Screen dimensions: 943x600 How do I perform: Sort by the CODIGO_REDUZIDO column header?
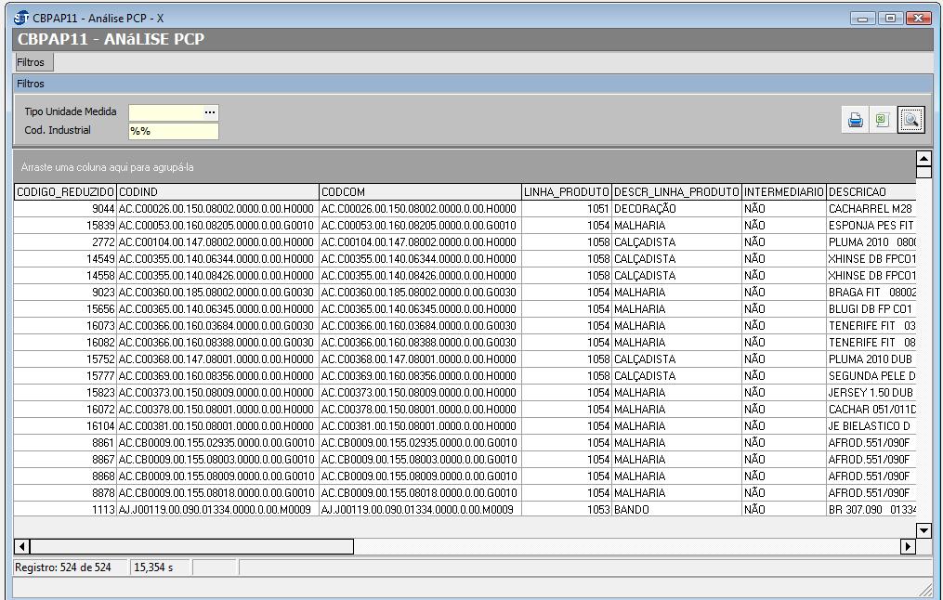pyautogui.click(x=64, y=192)
